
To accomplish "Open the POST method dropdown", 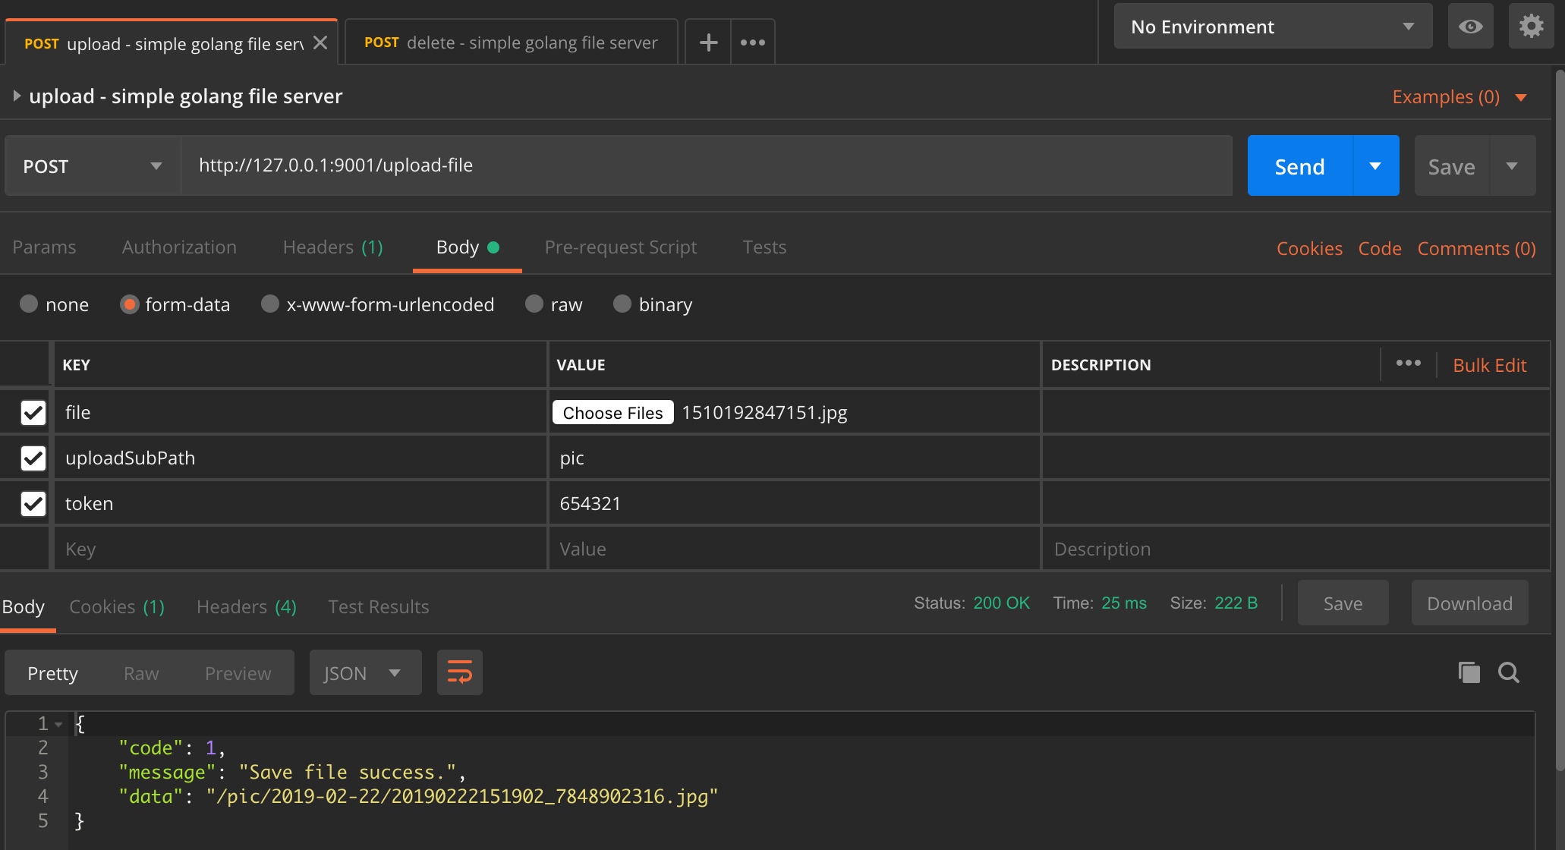I will [93, 166].
